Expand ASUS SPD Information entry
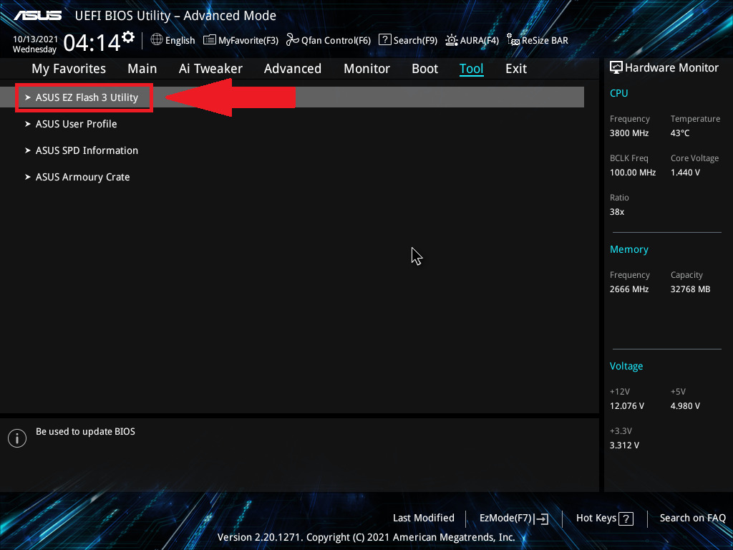The height and width of the screenshot is (550, 733). pyautogui.click(x=87, y=150)
